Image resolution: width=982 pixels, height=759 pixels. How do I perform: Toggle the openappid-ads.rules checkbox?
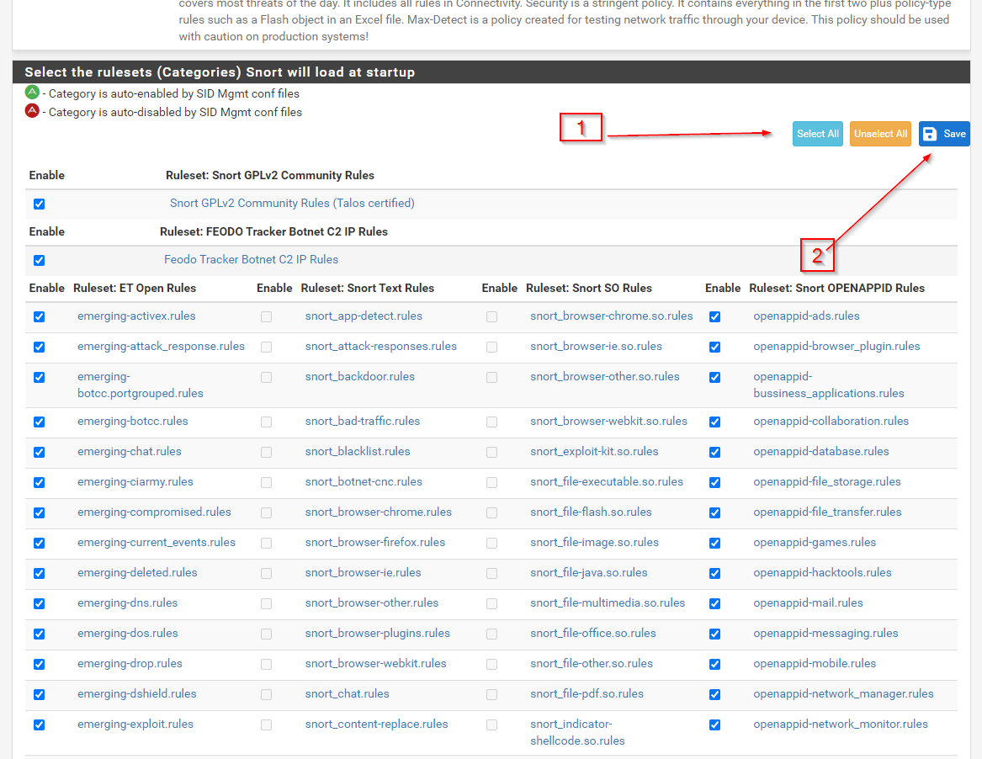pyautogui.click(x=714, y=316)
